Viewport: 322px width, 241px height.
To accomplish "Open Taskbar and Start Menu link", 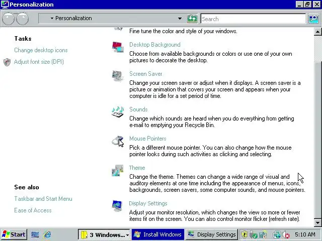I will (x=43, y=199).
